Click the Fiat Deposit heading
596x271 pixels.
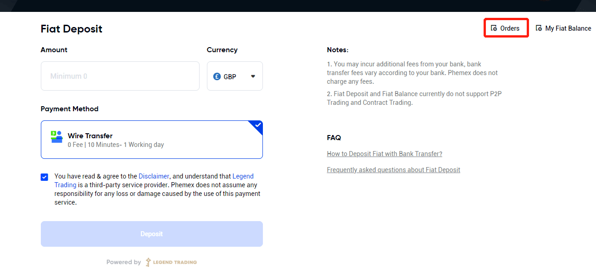click(x=72, y=29)
